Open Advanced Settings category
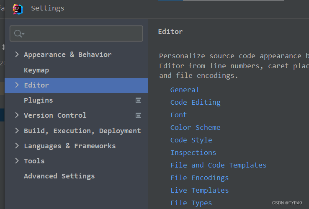The width and height of the screenshot is (309, 209). [x=59, y=176]
